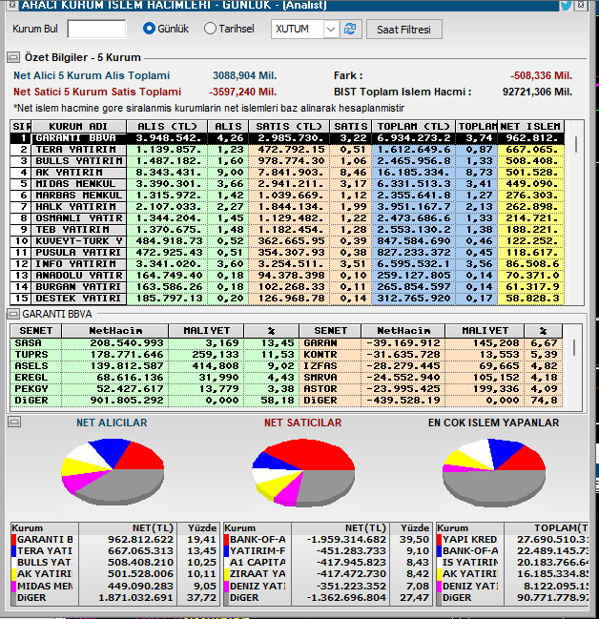Click the broker table's vertical scrollbar
Screen dimensions: 599x619
[x=575, y=219]
